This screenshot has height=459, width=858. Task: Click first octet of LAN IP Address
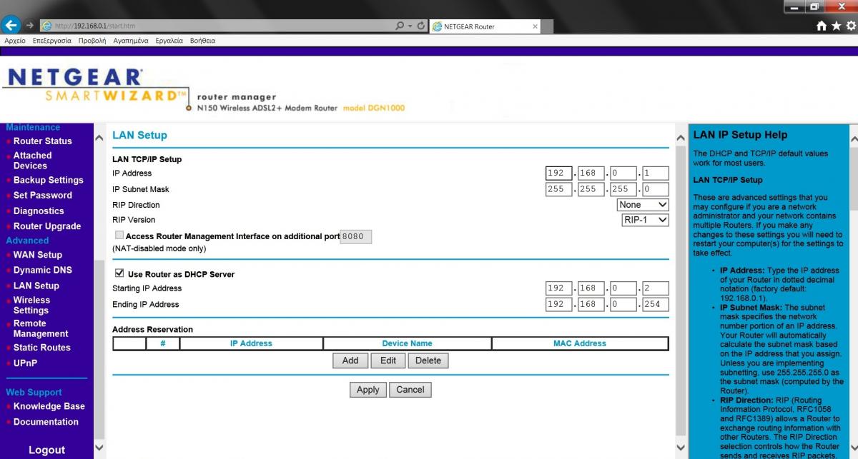point(558,173)
